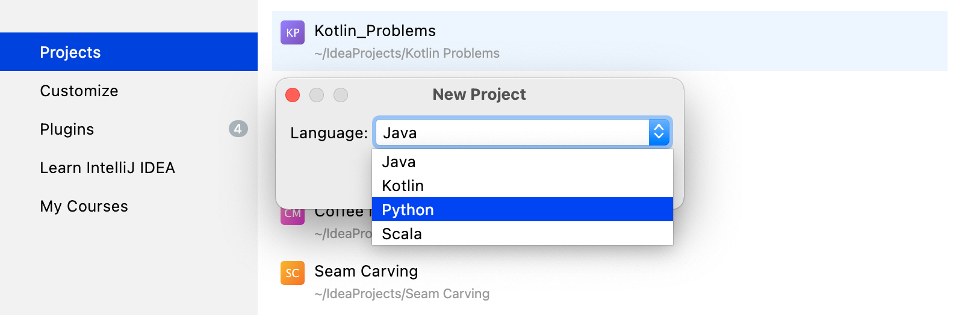Toggle the Language combo box arrows

(x=659, y=132)
